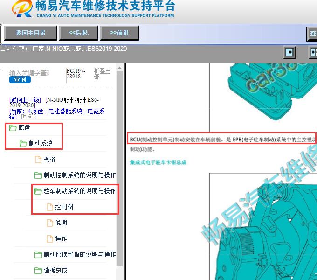
Task: Click the partially visible 查 button at right
Action: pos(312,34)
